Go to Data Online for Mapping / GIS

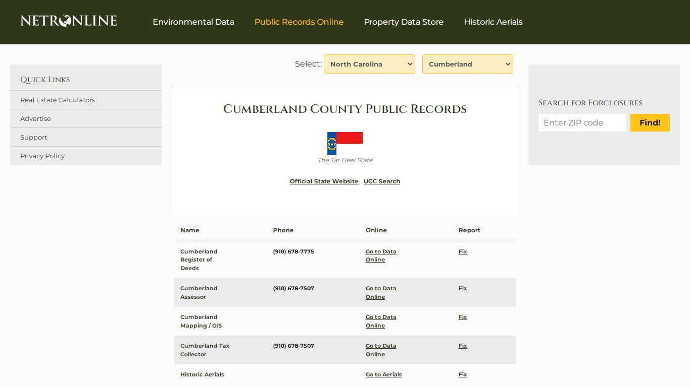[x=381, y=321]
